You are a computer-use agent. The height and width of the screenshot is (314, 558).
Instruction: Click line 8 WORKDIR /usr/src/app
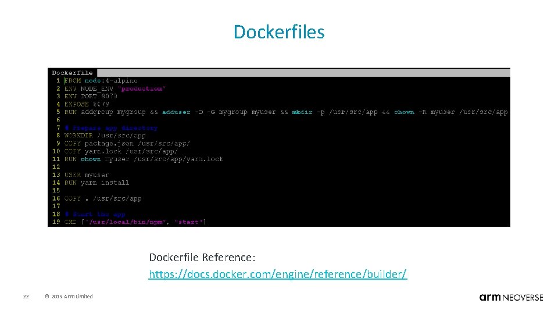click(x=105, y=135)
